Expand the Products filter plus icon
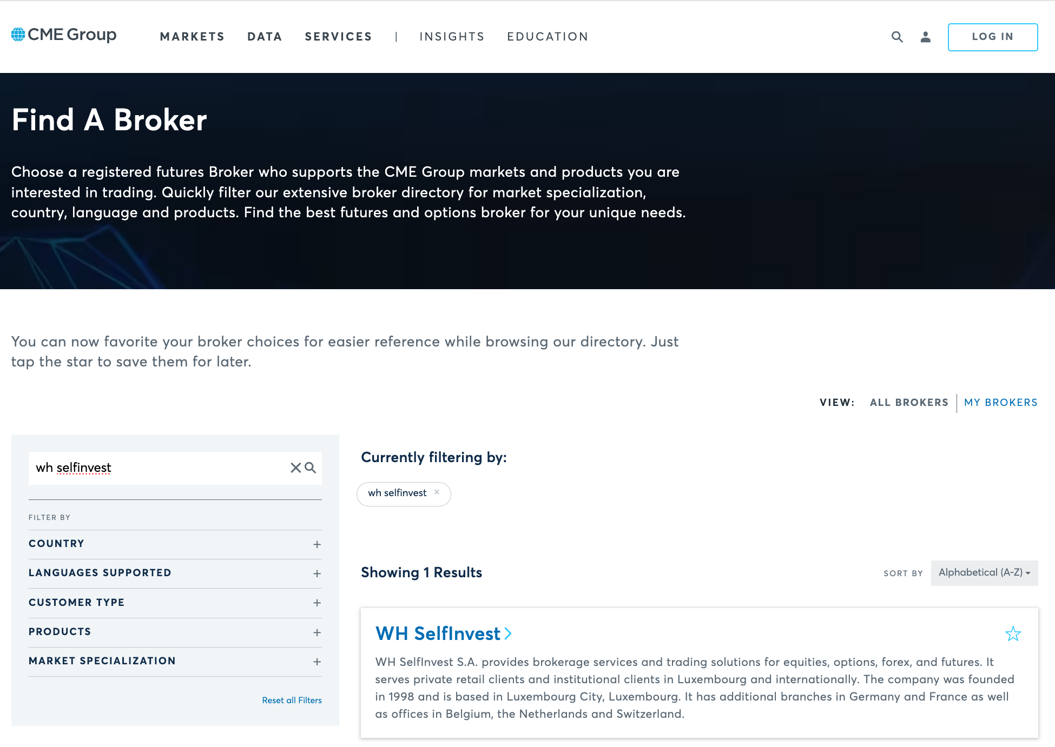 (317, 632)
